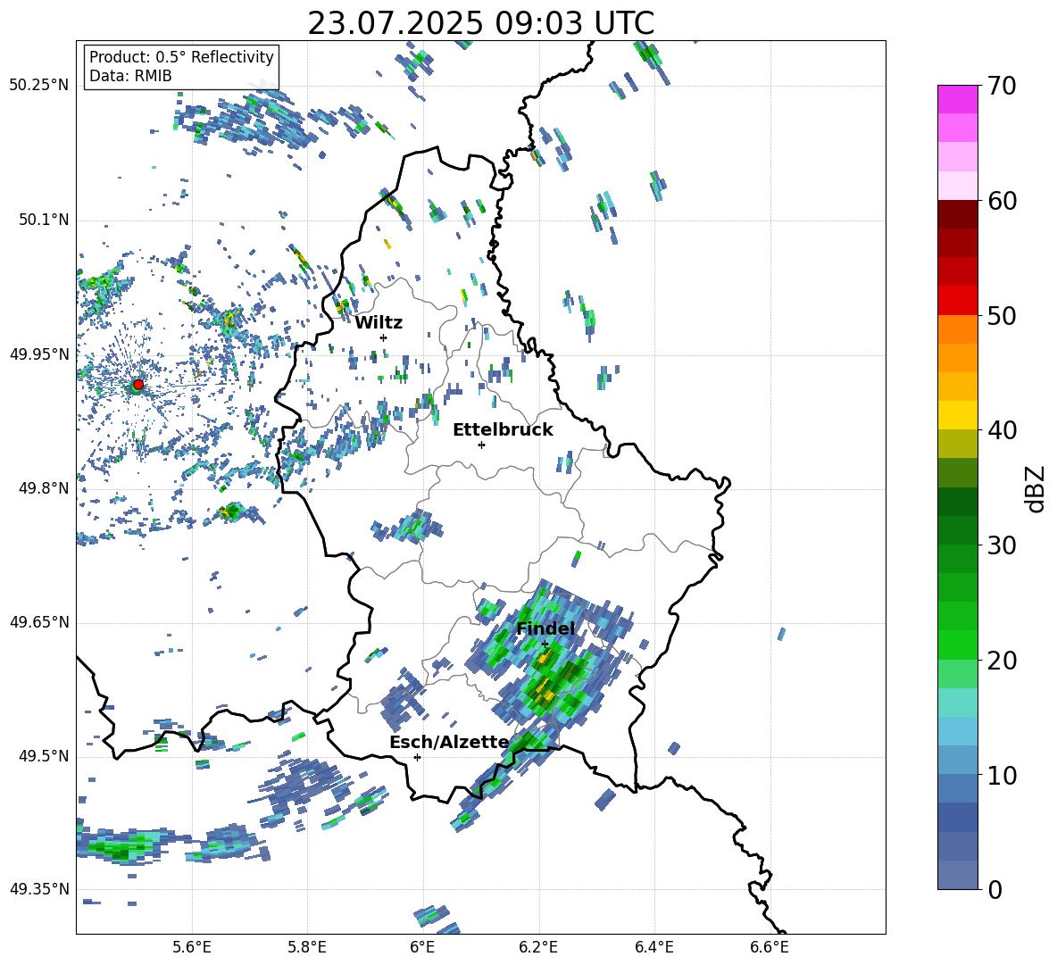Click the 49.35°N latitude label
The height and width of the screenshot is (965, 1057).
coord(39,889)
